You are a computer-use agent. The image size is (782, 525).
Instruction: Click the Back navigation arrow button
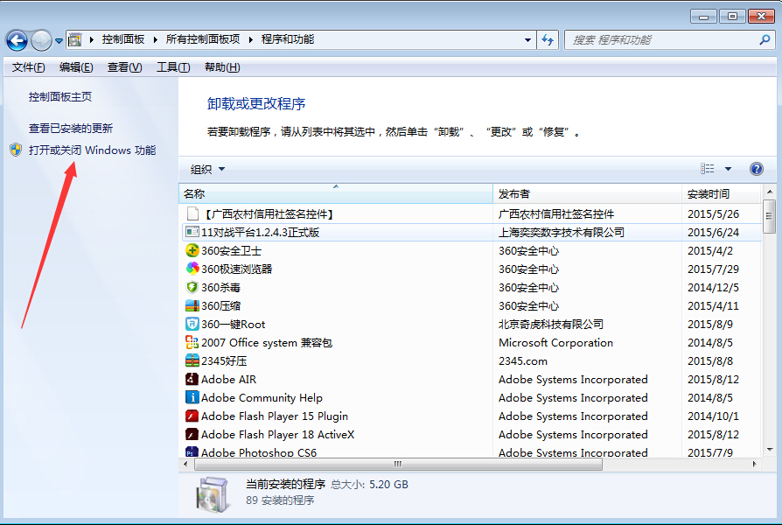[17, 40]
